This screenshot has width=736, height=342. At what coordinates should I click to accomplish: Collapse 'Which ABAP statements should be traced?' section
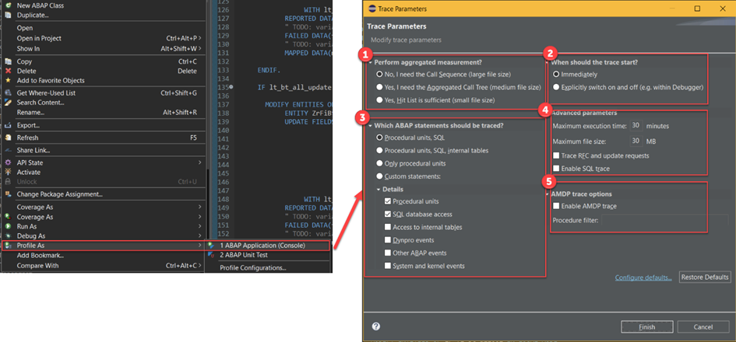(372, 125)
